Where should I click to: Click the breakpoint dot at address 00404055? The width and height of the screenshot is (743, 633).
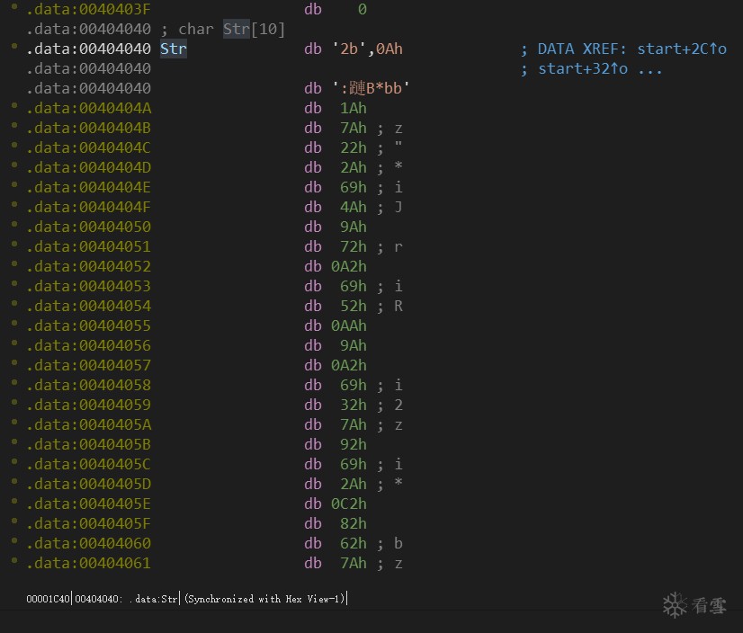14,325
